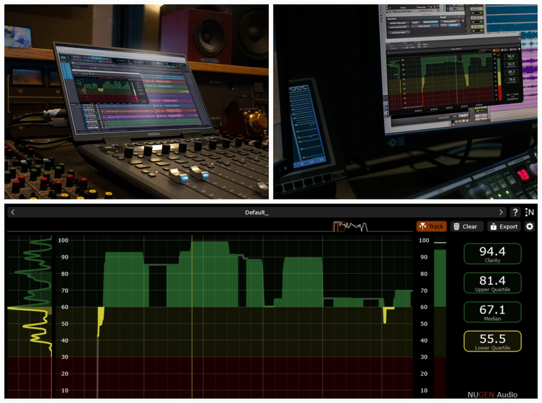542x403 pixels.
Task: Advance to next preset with right chevron
Action: (x=501, y=212)
